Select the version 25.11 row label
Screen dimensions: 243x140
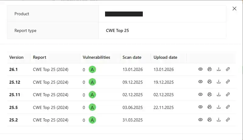click(15, 95)
